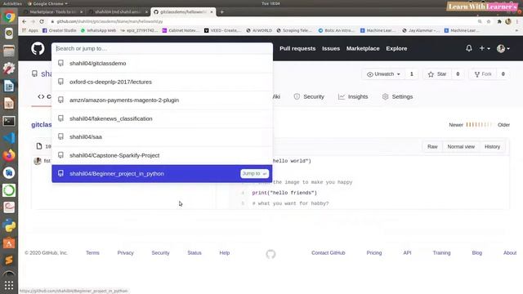The image size is (523, 294).
Task: Open the GitHub logo home link
Action: point(38,49)
